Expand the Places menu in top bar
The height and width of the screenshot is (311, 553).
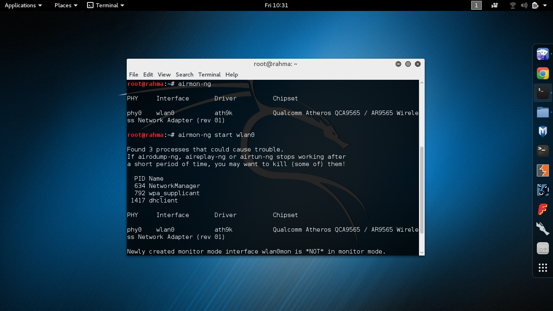(66, 5)
